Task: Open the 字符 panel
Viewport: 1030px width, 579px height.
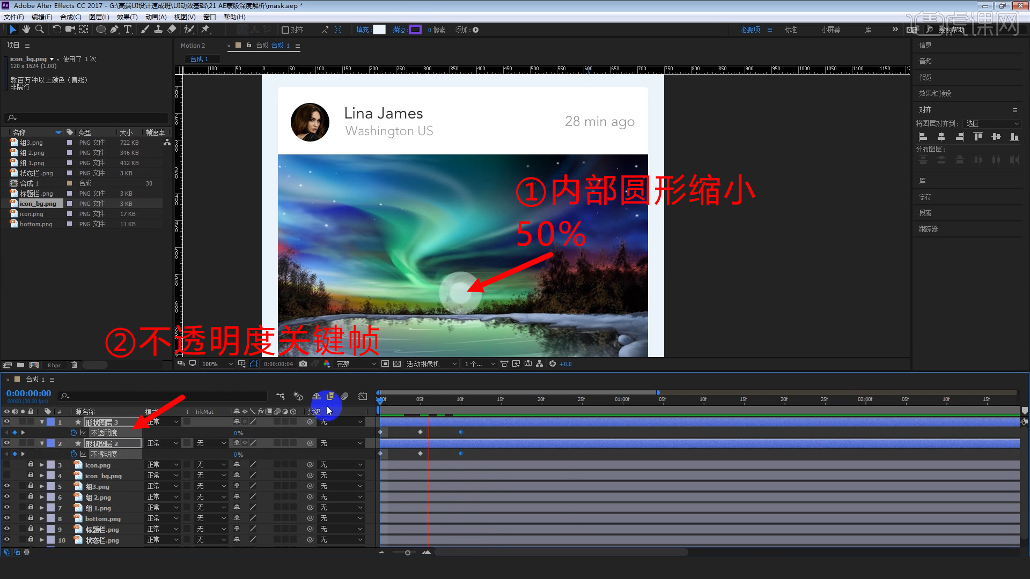Action: coord(925,197)
